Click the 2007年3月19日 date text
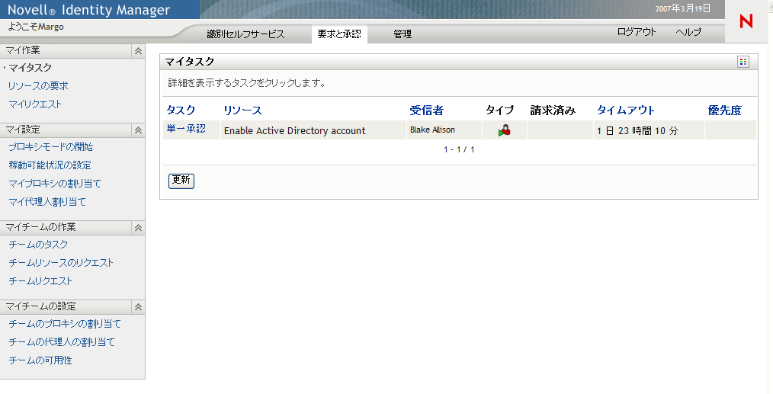The image size is (773, 394). (683, 8)
